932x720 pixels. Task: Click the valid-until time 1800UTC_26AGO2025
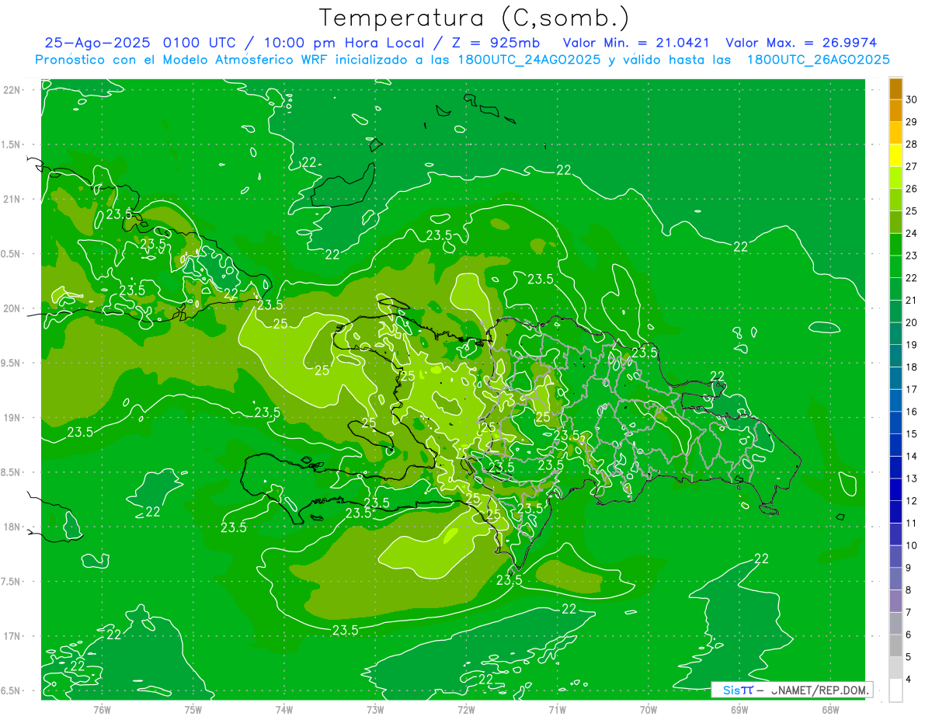[x=818, y=60]
